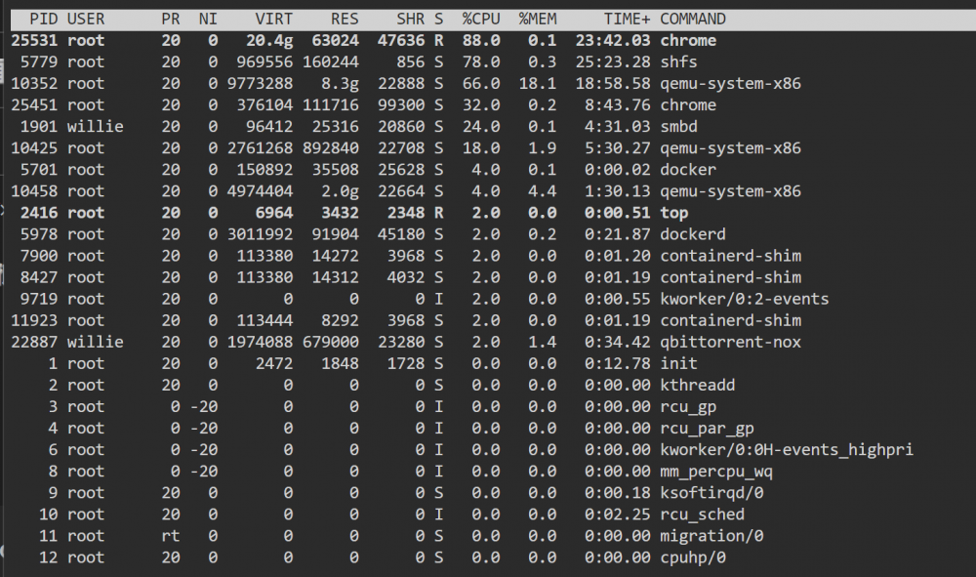The image size is (976, 577).
Task: Click user willie in the smbd row
Action: [96, 126]
